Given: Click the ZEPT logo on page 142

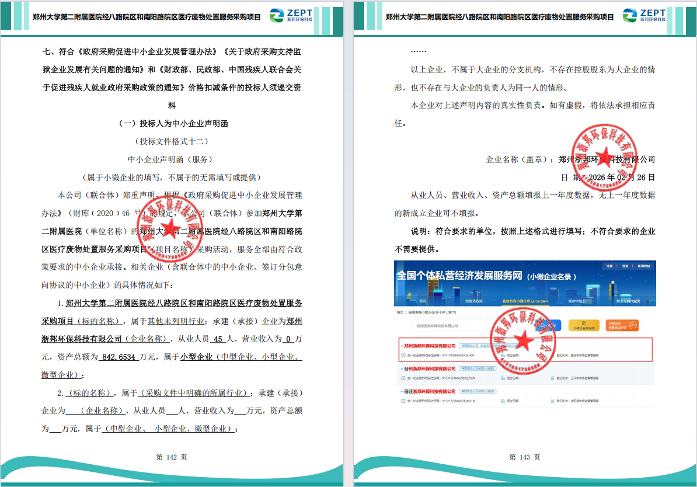Looking at the screenshot, I should coord(291,16).
